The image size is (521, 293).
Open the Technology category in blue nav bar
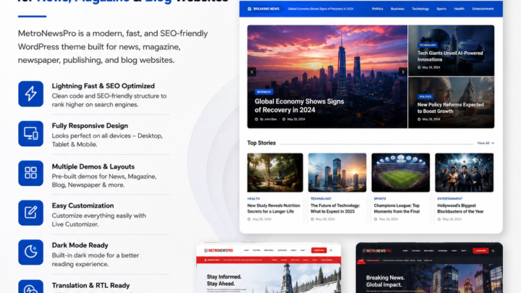pyautogui.click(x=420, y=9)
